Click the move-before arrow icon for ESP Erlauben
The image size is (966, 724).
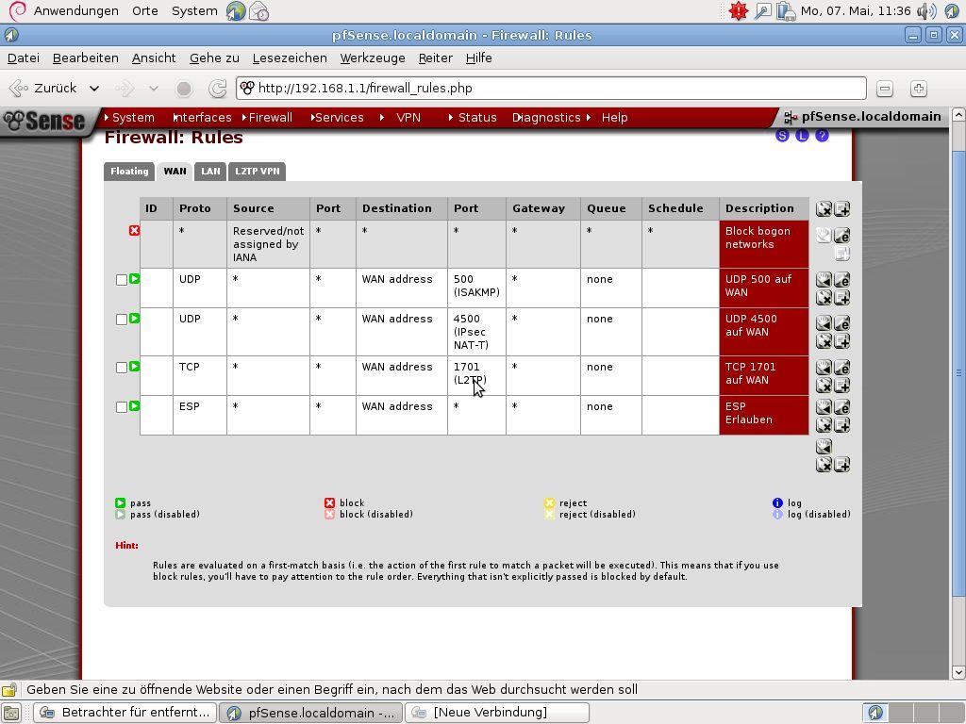824,407
